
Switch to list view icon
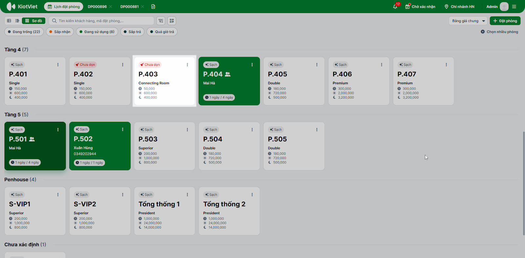point(17,21)
